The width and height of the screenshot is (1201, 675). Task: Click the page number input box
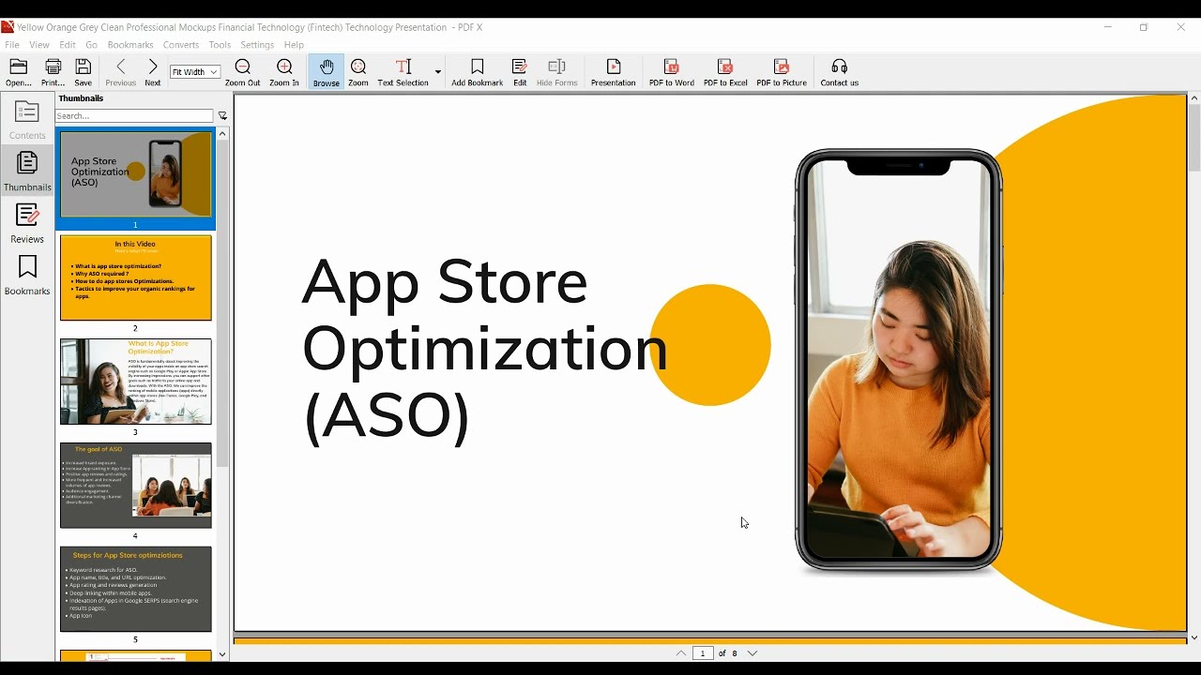703,652
